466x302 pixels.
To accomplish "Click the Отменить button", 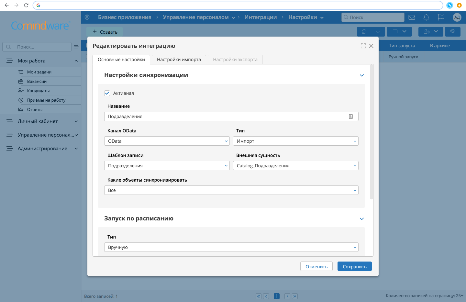I will (x=316, y=266).
